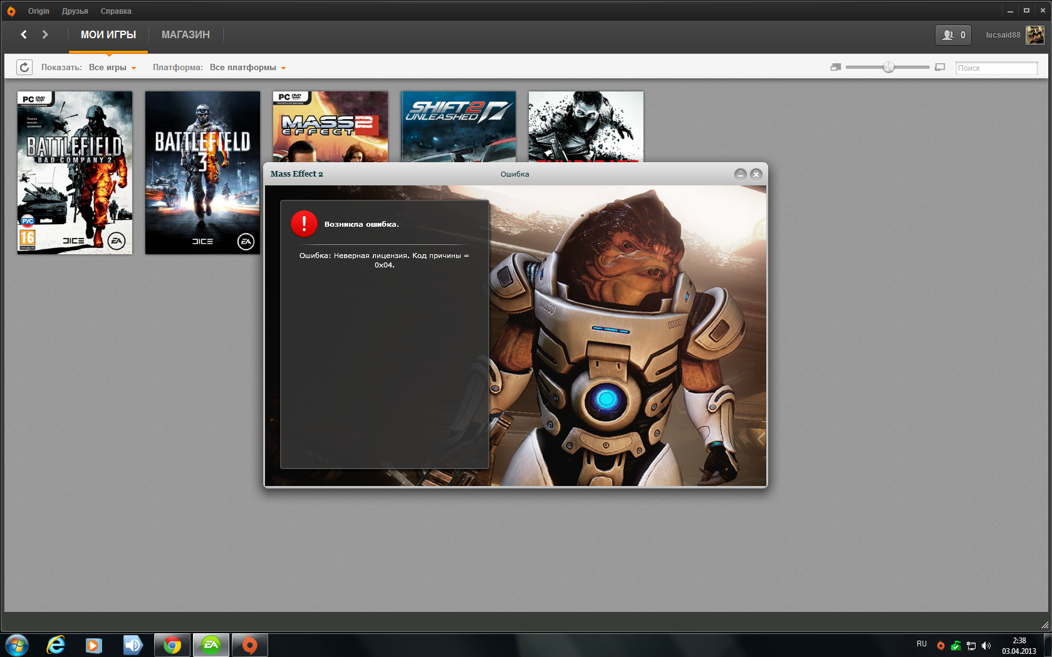Switch to the МОИ ИГРЫ tab
The height and width of the screenshot is (657, 1052).
point(108,35)
